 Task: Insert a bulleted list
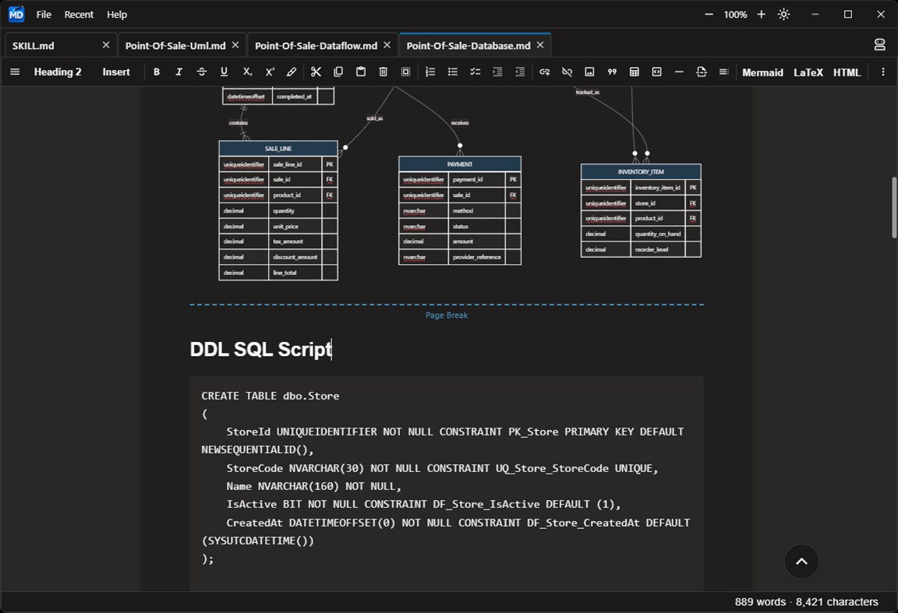click(x=452, y=72)
